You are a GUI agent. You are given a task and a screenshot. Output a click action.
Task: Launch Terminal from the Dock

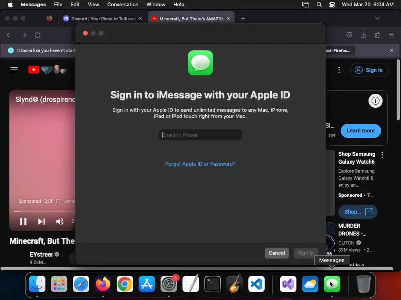pos(213,284)
